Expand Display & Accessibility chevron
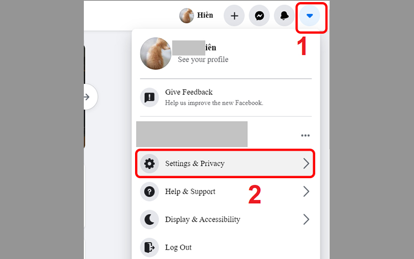The image size is (414, 259). 306,219
